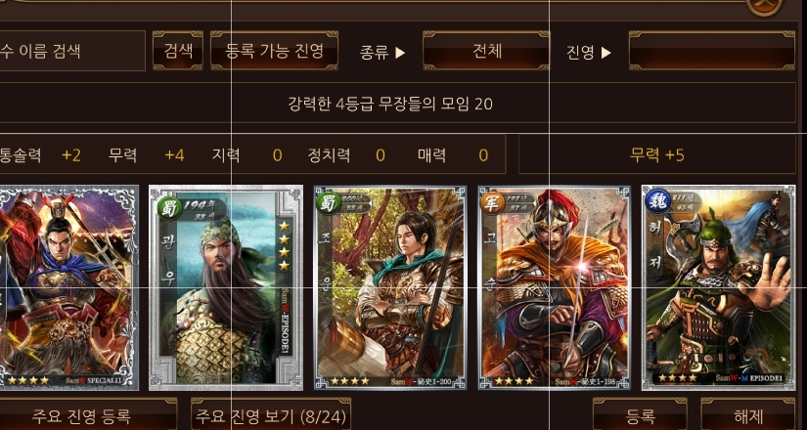The image size is (807, 430).
Task: Click the round close icon at top right
Action: pos(765,7)
